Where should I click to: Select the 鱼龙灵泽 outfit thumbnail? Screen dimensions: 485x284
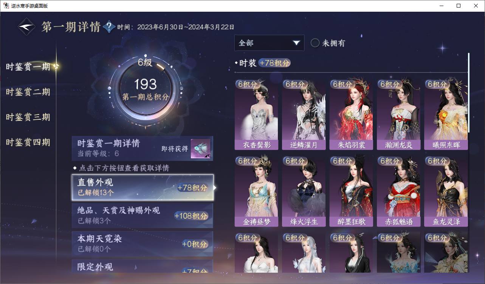(446, 191)
